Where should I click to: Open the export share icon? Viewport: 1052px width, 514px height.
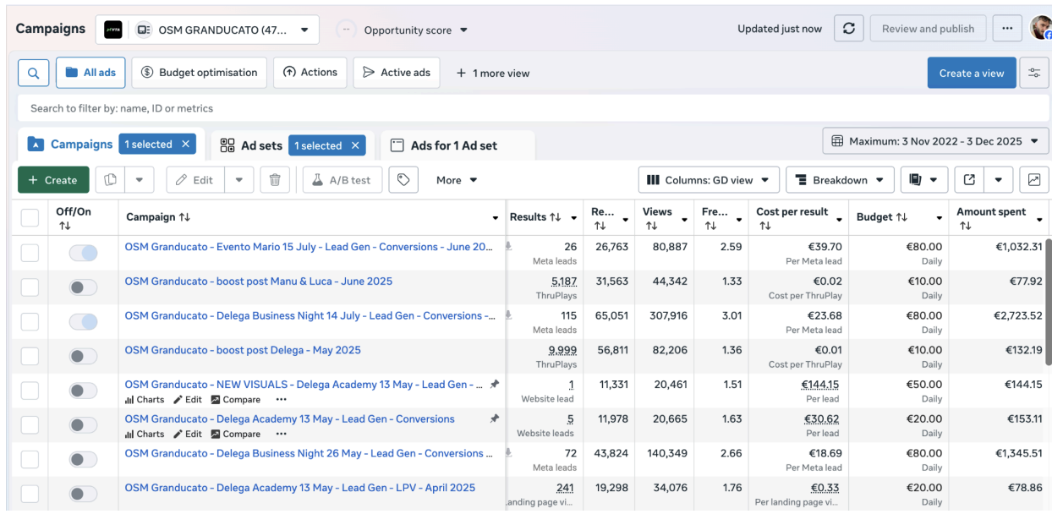pyautogui.click(x=969, y=180)
